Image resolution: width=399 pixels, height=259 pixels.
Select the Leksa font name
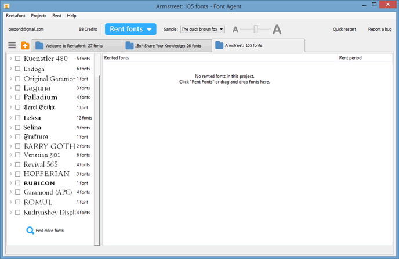click(32, 118)
